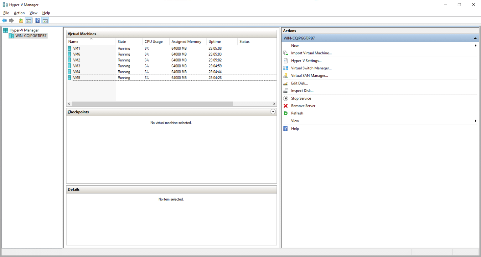This screenshot has height=257, width=481.
Task: Click the Back arrow toolbar icon
Action: tap(4, 21)
